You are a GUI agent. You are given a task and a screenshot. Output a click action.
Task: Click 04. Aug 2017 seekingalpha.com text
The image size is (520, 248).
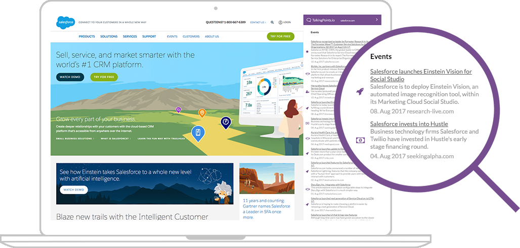click(412, 156)
